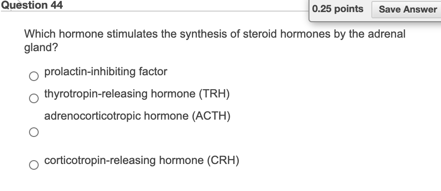Select the prolactin-inhibiting factor radio button

click(x=34, y=76)
